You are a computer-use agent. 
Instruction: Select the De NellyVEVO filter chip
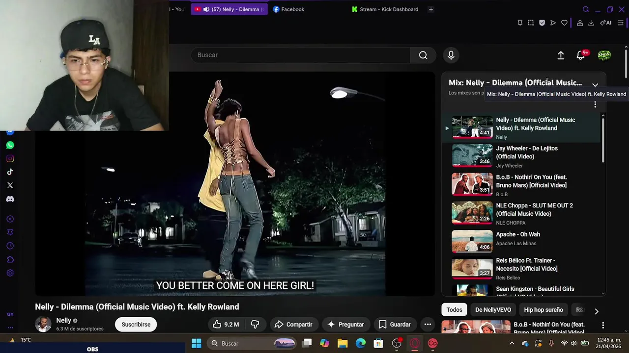pyautogui.click(x=493, y=310)
